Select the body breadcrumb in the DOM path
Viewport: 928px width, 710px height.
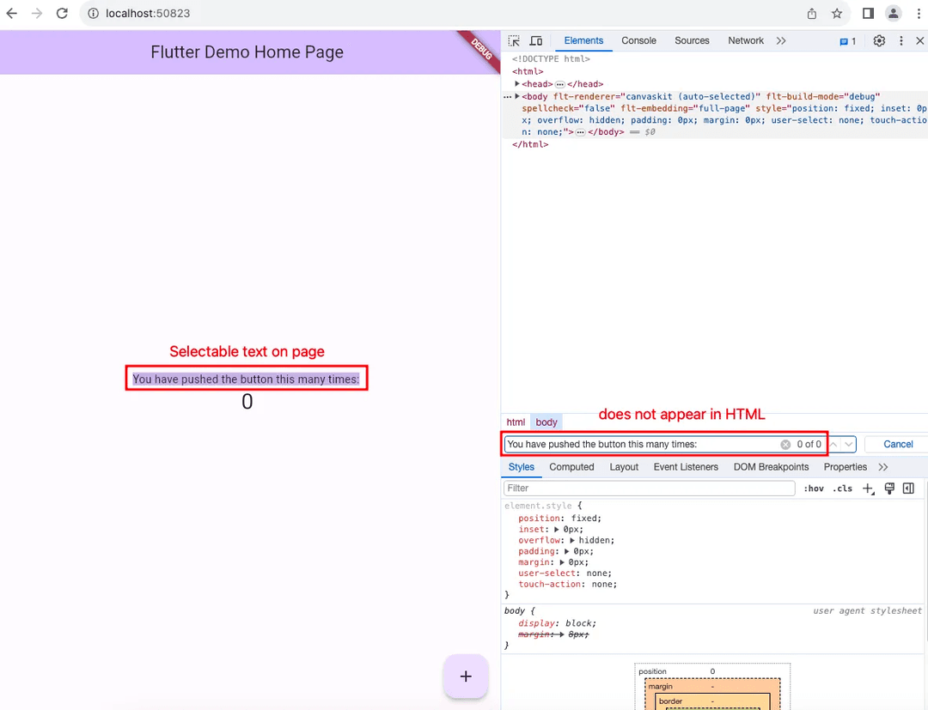point(546,422)
